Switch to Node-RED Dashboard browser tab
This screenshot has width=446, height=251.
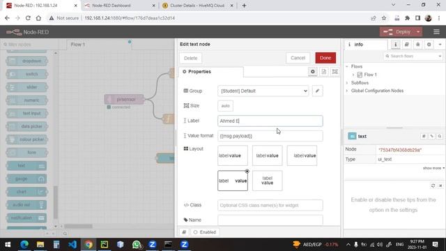pyautogui.click(x=111, y=6)
